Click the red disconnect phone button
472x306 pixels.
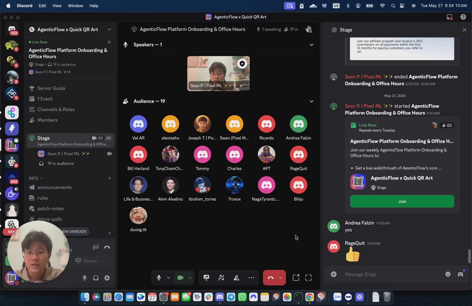point(270,278)
